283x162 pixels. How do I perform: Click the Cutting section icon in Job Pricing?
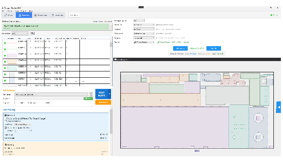(5, 145)
